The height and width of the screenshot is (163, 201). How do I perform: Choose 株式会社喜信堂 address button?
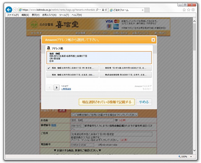(126, 75)
